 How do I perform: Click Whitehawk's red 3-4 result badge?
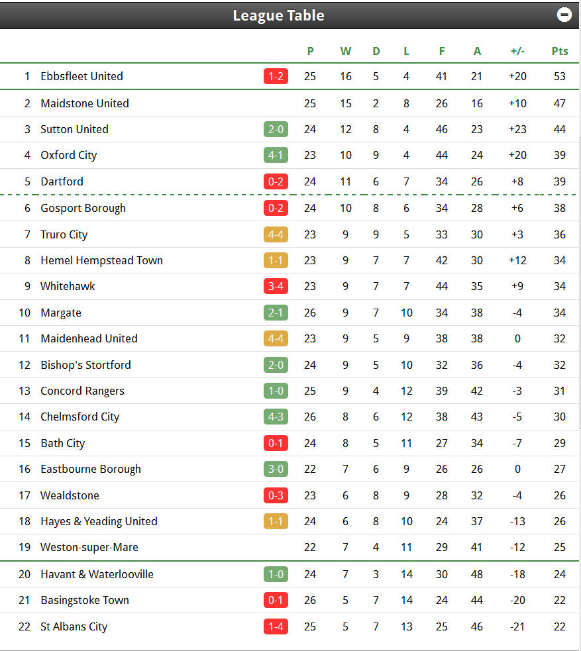point(276,287)
